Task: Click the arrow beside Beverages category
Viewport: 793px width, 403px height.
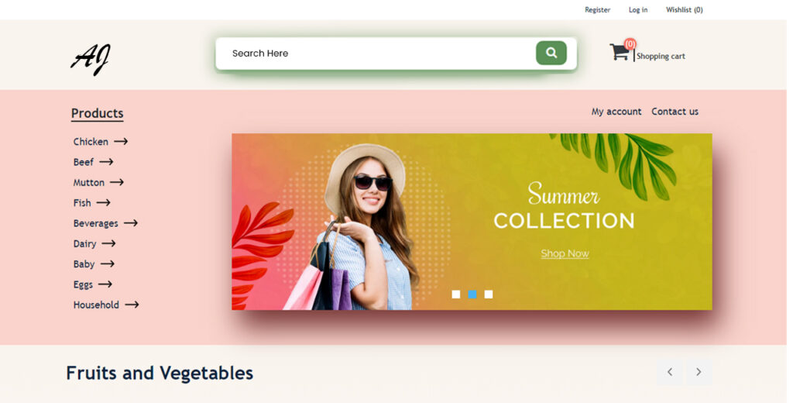Action: tap(131, 223)
